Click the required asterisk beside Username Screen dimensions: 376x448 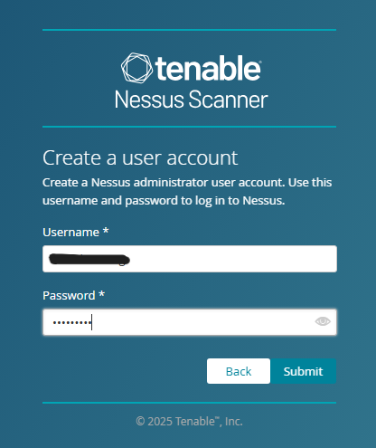[106, 231]
